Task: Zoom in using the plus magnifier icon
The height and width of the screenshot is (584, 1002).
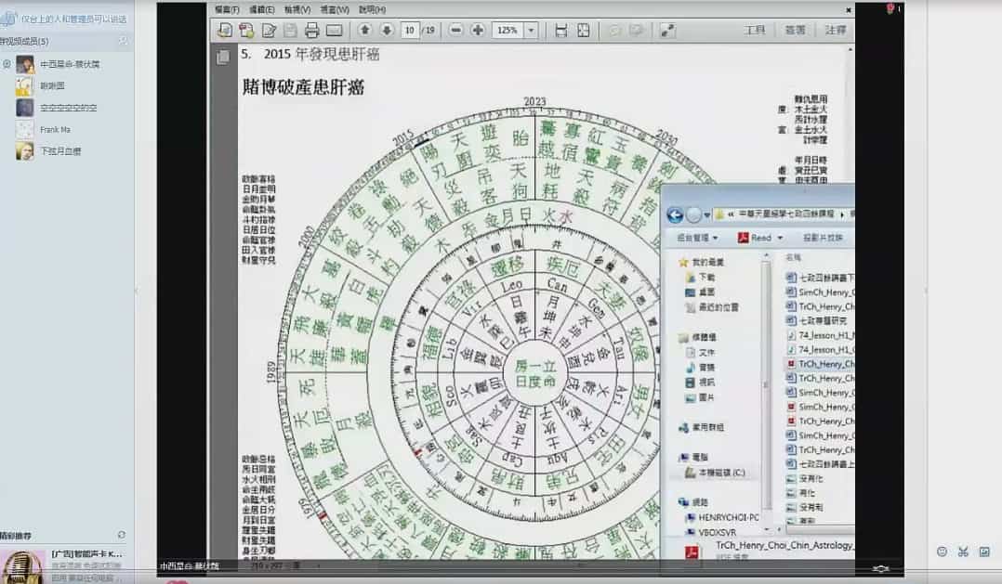Action: [477, 30]
